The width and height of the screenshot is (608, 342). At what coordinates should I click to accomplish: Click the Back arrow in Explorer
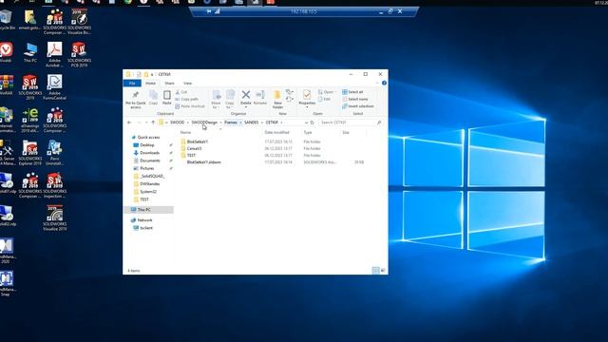[129, 123]
